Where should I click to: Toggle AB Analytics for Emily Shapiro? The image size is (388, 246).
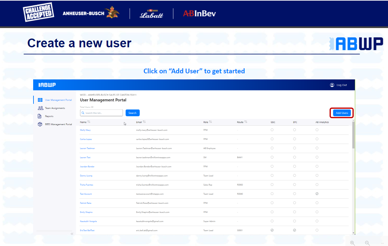point(317,212)
